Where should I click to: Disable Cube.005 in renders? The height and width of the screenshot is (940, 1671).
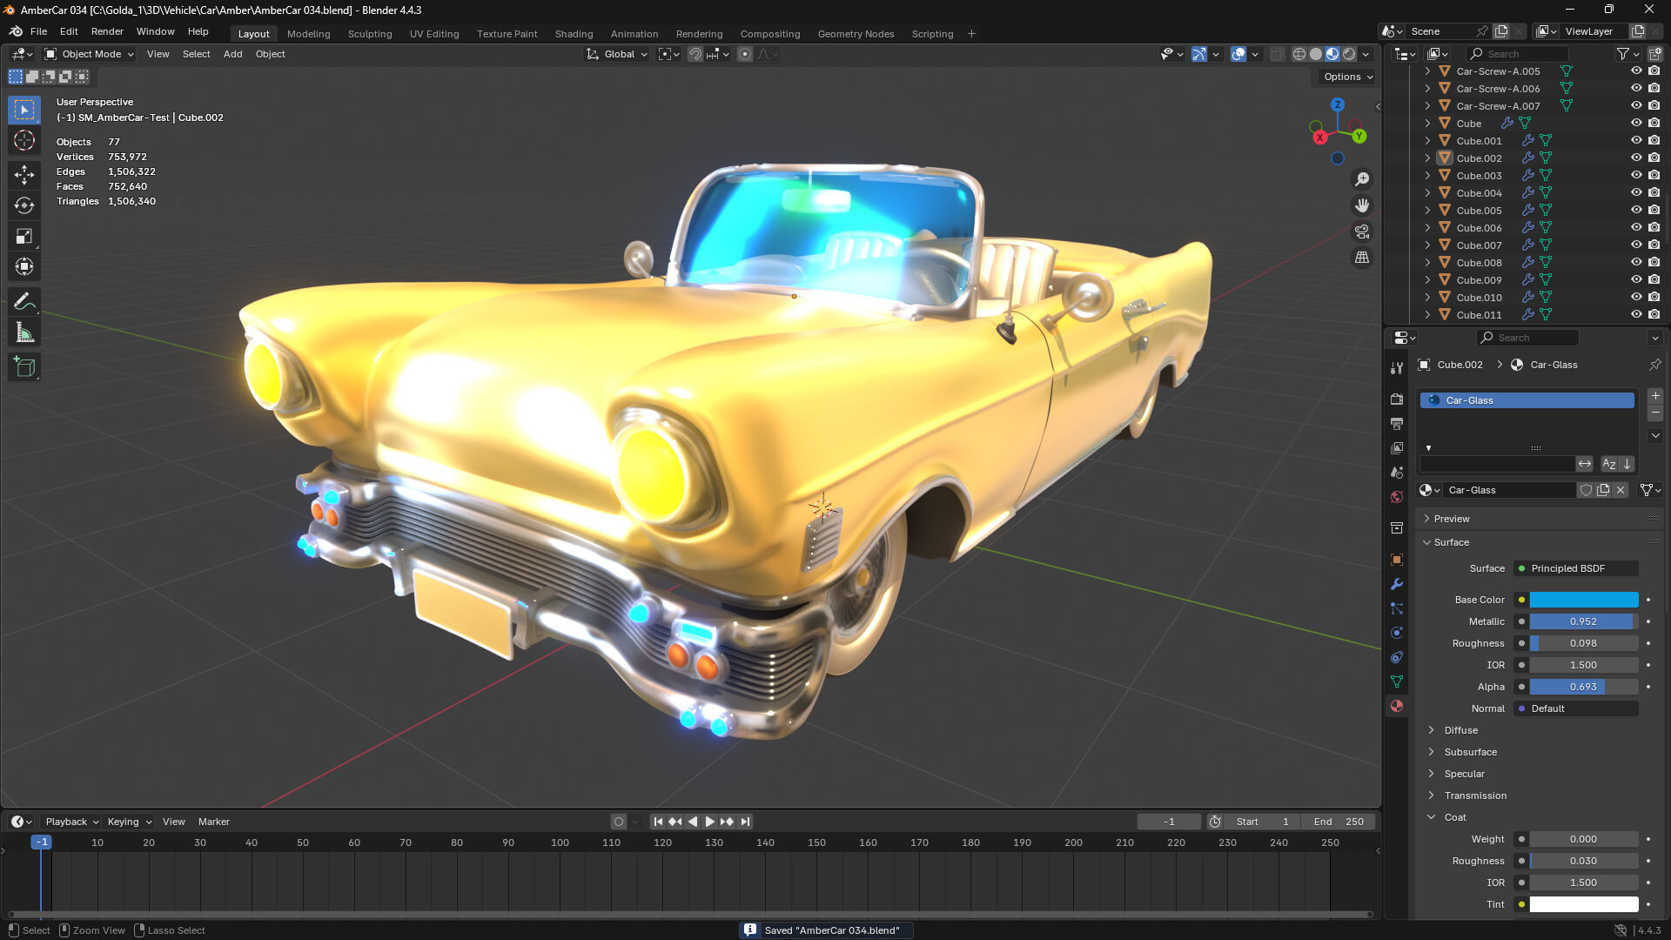point(1653,210)
